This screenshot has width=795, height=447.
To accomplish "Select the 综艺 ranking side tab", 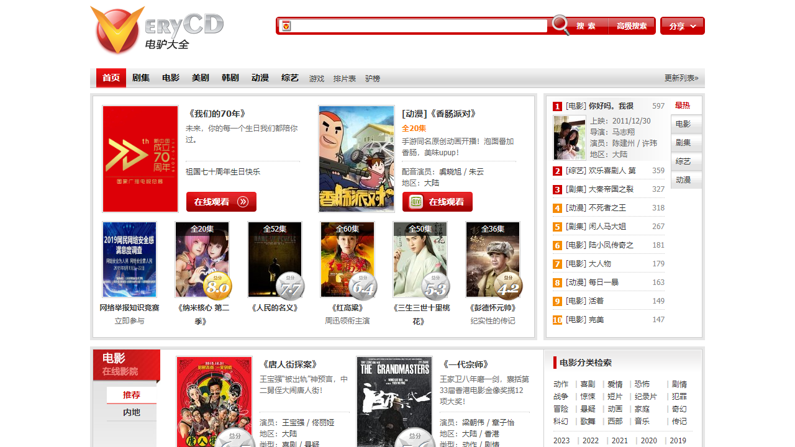I will coord(686,161).
